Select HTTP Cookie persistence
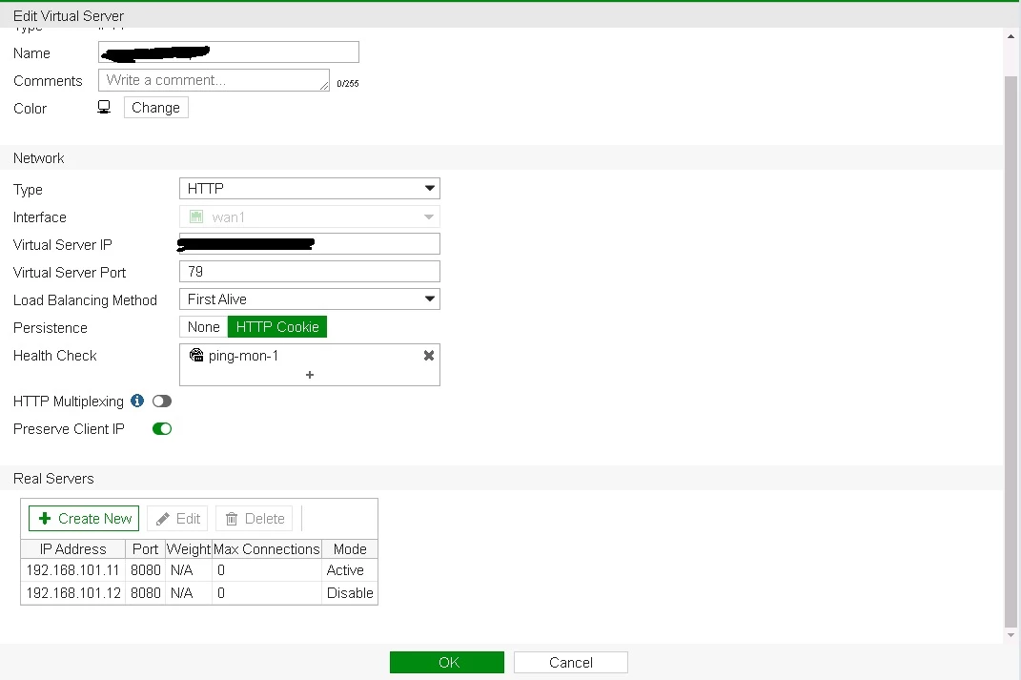Screen dimensions: 1021x680 pos(277,327)
